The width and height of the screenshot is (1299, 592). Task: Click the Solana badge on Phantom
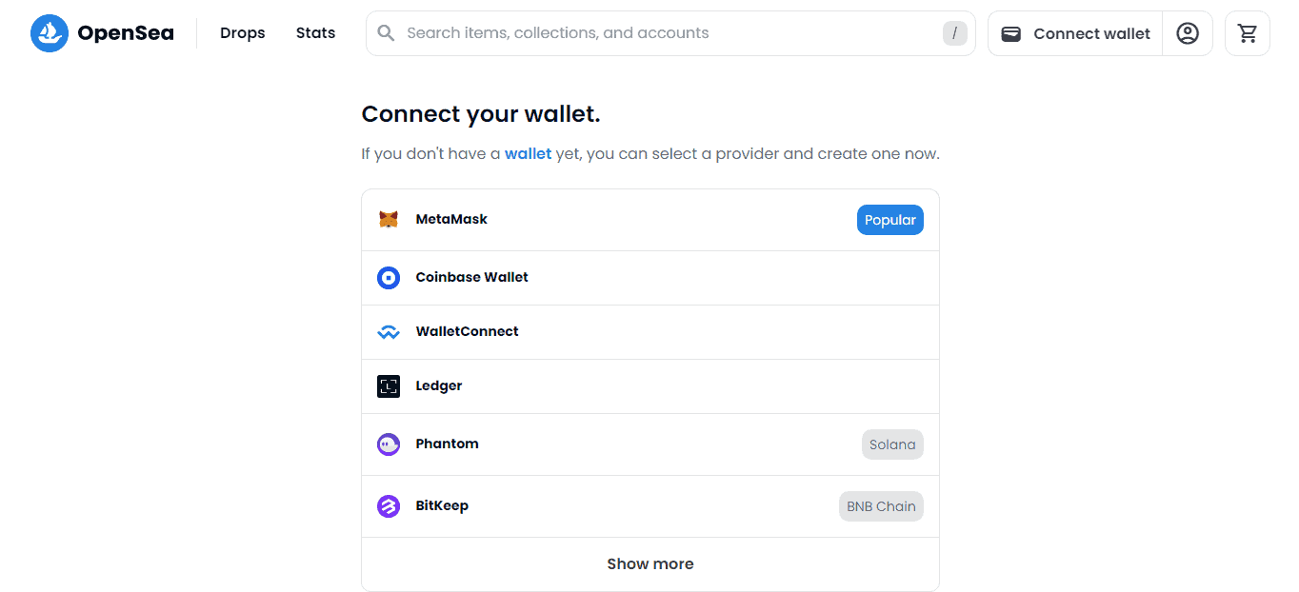tap(892, 444)
